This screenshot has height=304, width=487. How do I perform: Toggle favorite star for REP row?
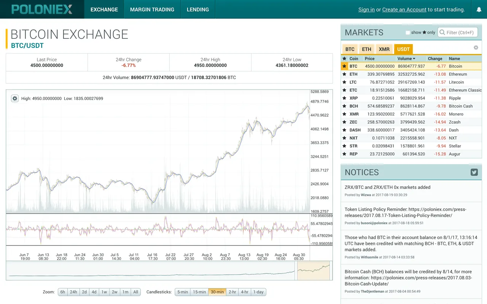344,154
